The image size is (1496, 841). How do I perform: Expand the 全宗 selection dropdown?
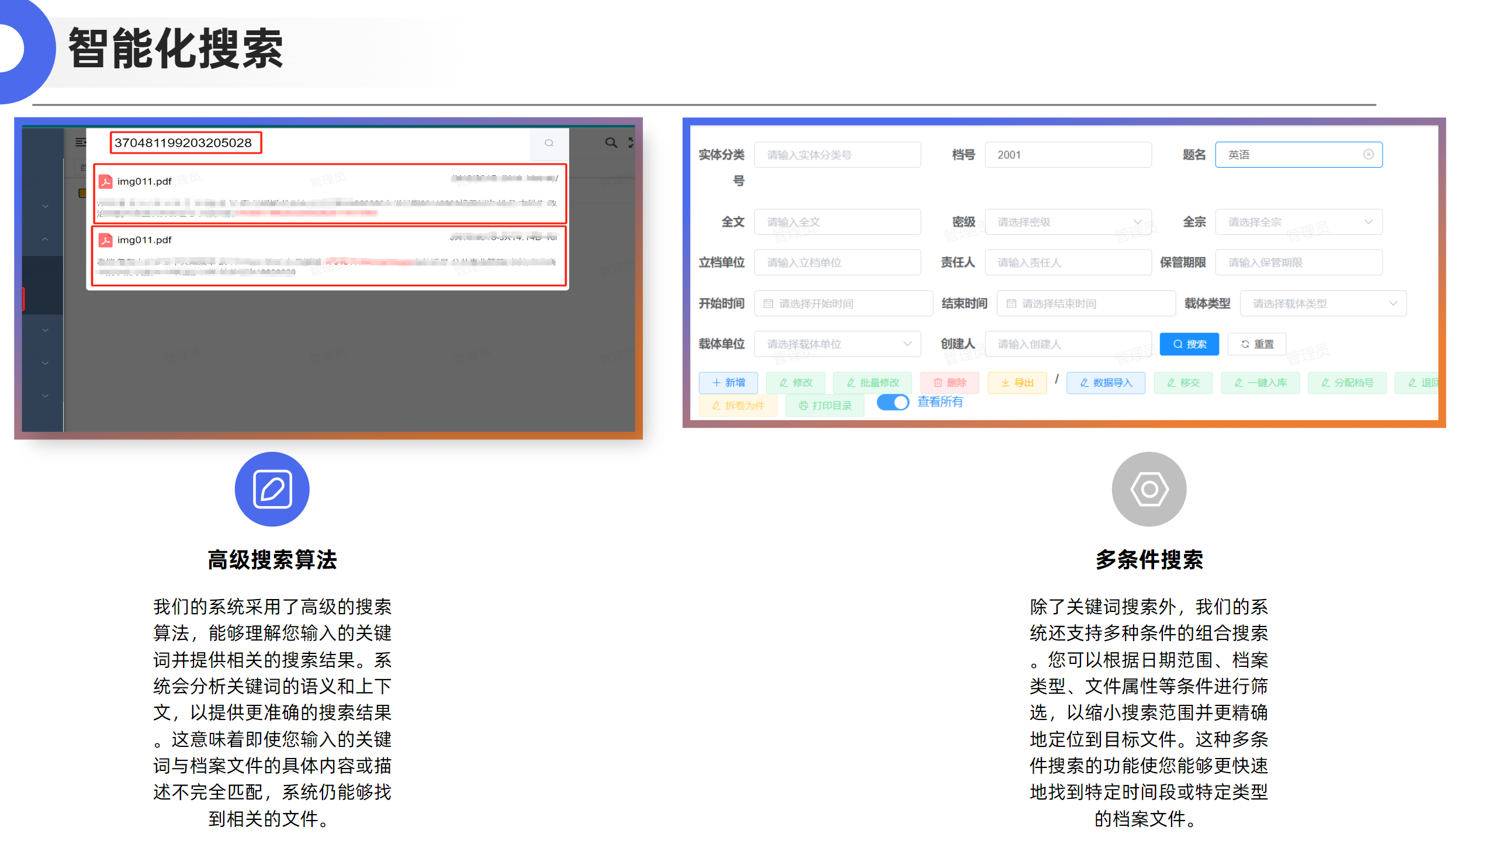pos(1298,222)
